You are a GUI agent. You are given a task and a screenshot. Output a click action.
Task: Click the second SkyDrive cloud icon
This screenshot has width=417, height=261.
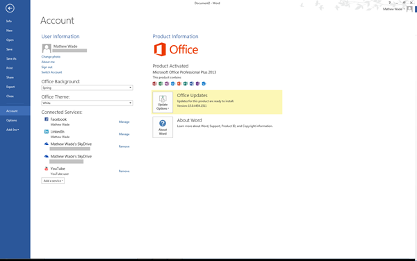pyautogui.click(x=47, y=156)
